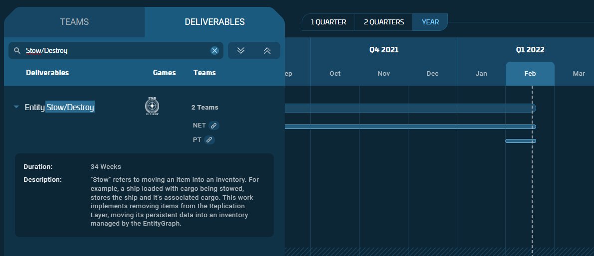Click the Mar month column header

pos(579,74)
